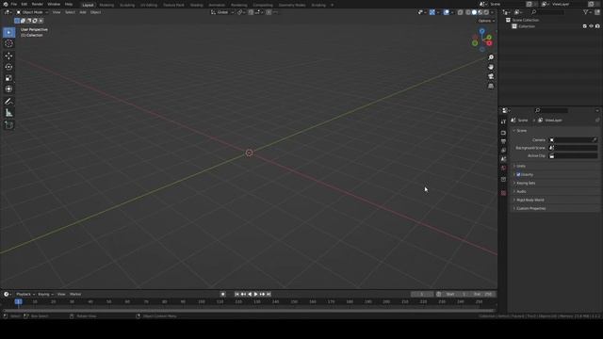The image size is (603, 339).
Task: Select the Rotate tool
Action: [x=8, y=67]
